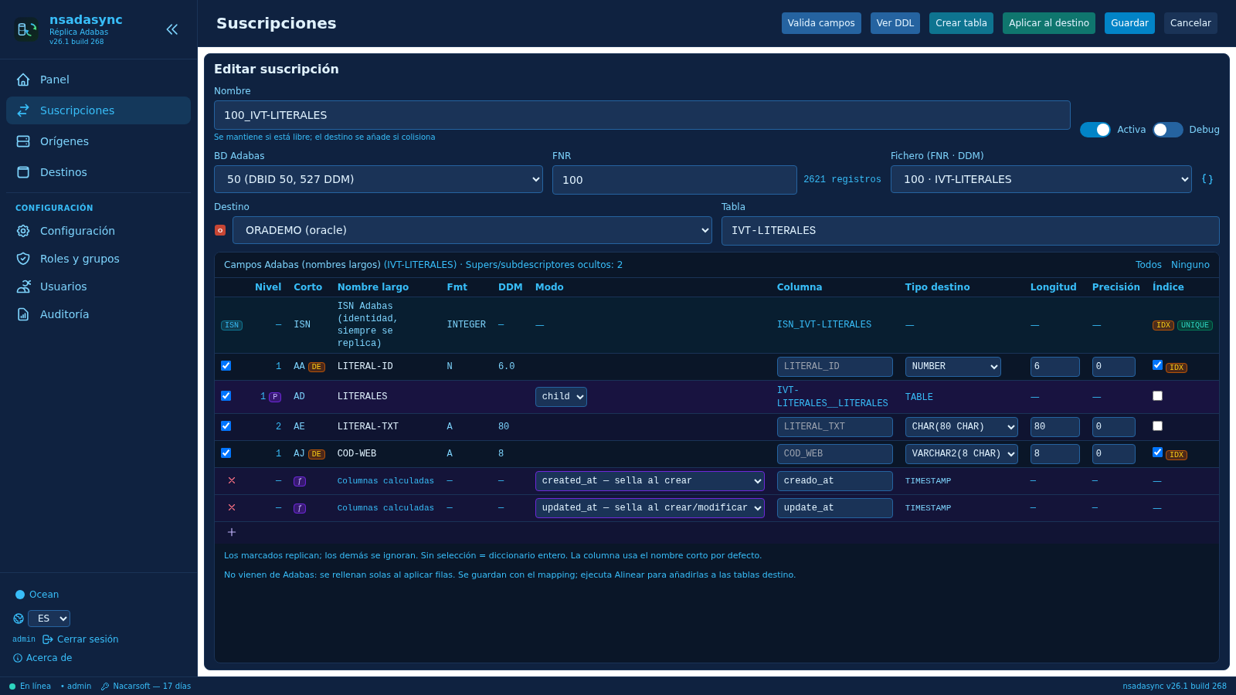Uncheck the LITERALES field checkbox
Screen dimensions: 1236x695
pos(226,395)
